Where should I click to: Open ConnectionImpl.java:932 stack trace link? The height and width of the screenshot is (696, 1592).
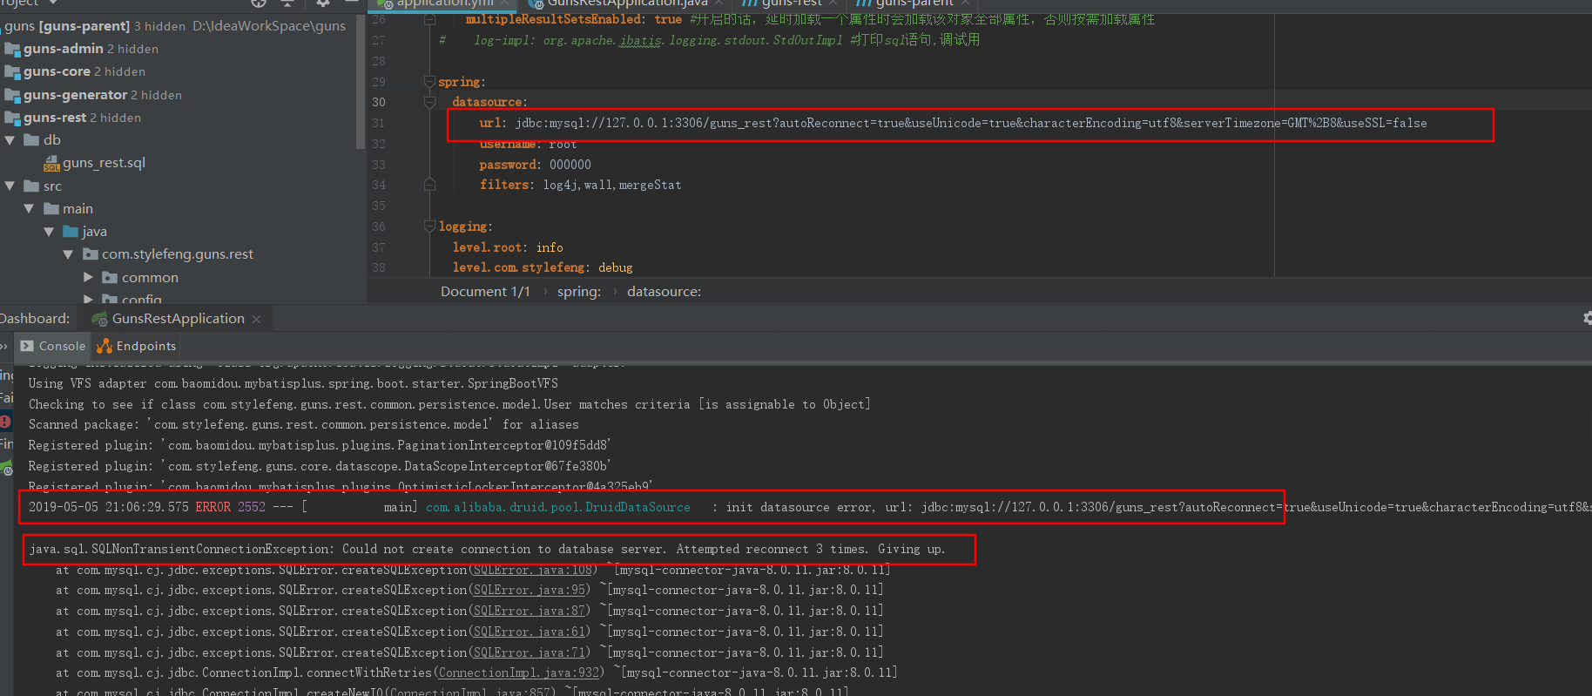click(519, 673)
